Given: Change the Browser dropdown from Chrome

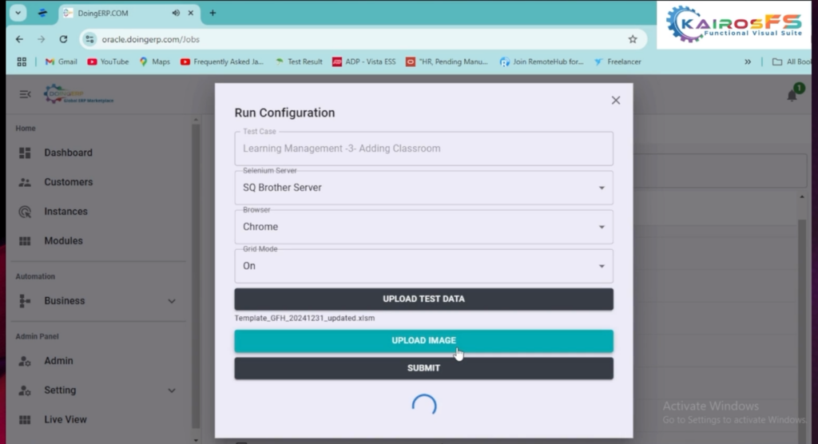Looking at the screenshot, I should coord(423,227).
